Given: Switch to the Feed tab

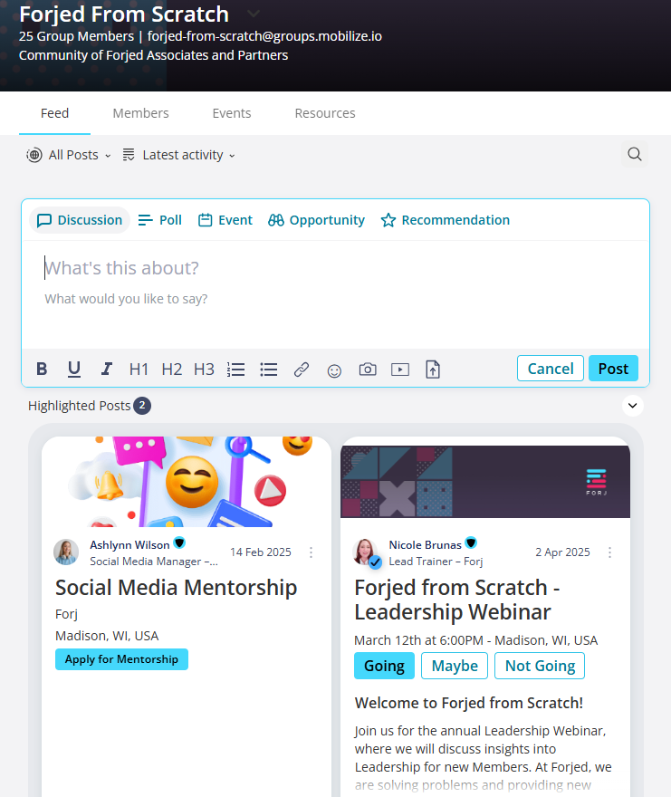Looking at the screenshot, I should 55,113.
